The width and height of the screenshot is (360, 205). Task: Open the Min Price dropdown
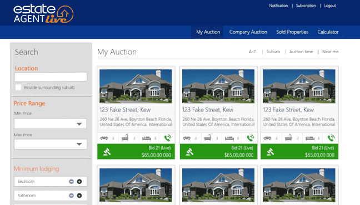pos(51,124)
